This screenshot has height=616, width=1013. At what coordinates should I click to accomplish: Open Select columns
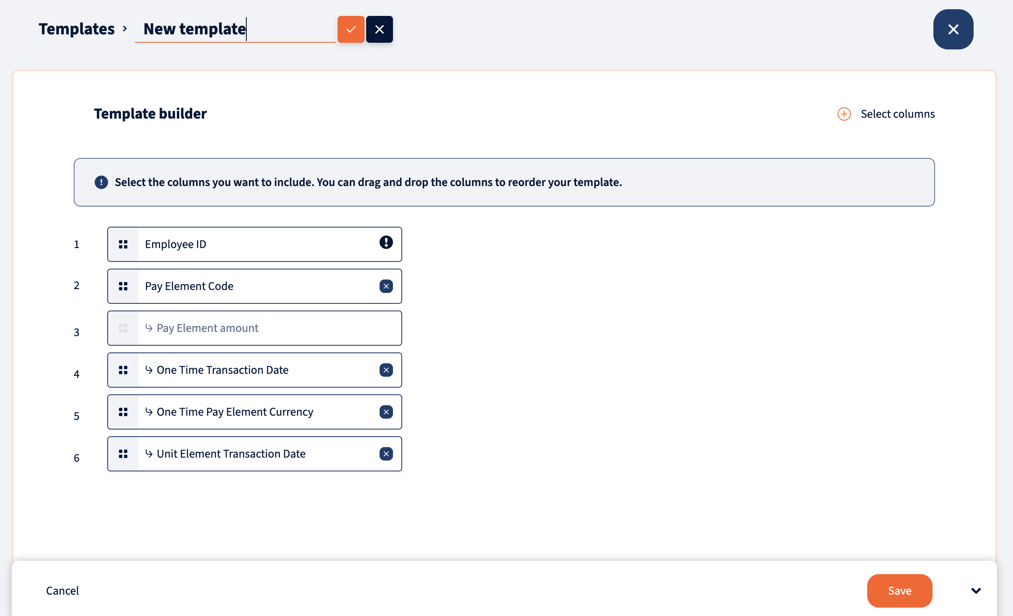(897, 114)
